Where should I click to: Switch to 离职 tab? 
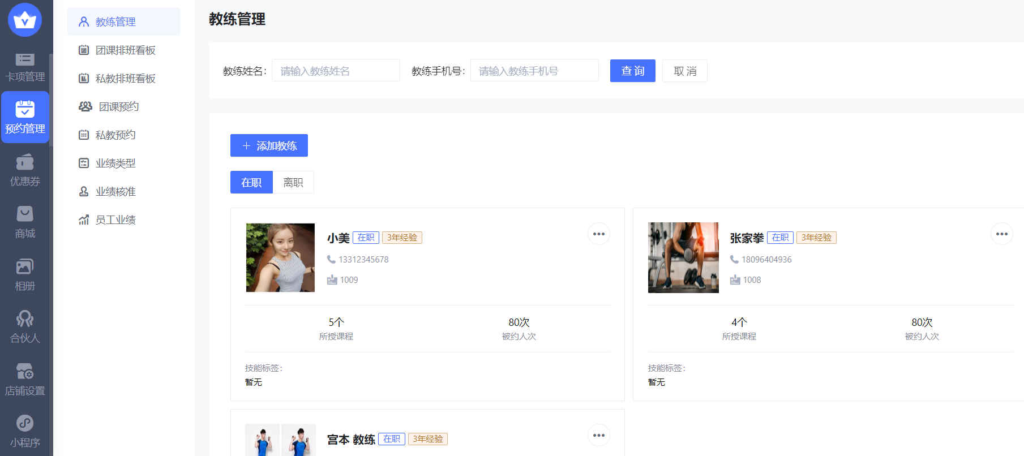(x=293, y=182)
